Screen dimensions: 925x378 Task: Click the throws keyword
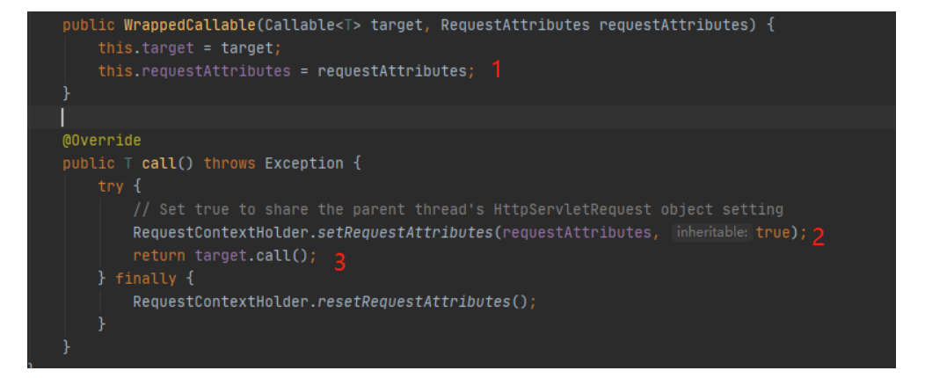(x=229, y=164)
